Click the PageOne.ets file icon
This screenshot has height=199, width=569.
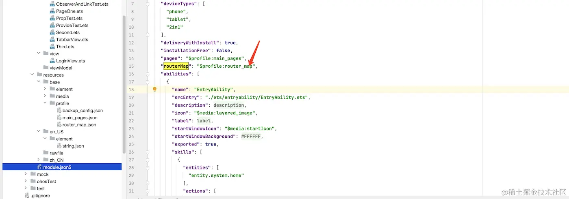[x=52, y=11]
